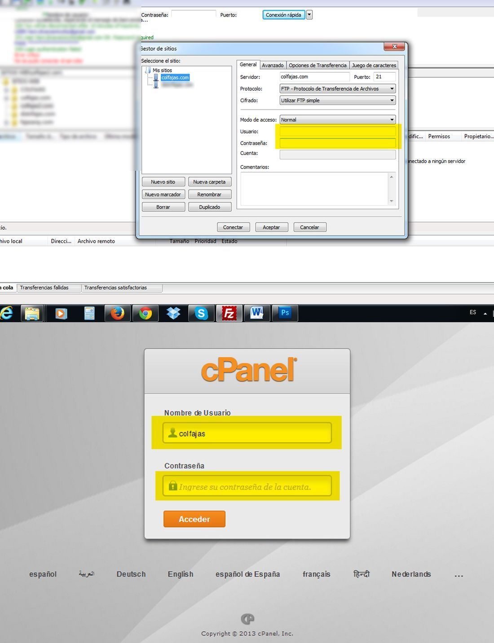Viewport: 494px width, 643px height.
Task: Open the Cifrado dropdown
Action: 338,101
